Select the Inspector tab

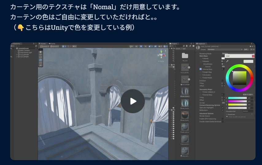click(201, 44)
